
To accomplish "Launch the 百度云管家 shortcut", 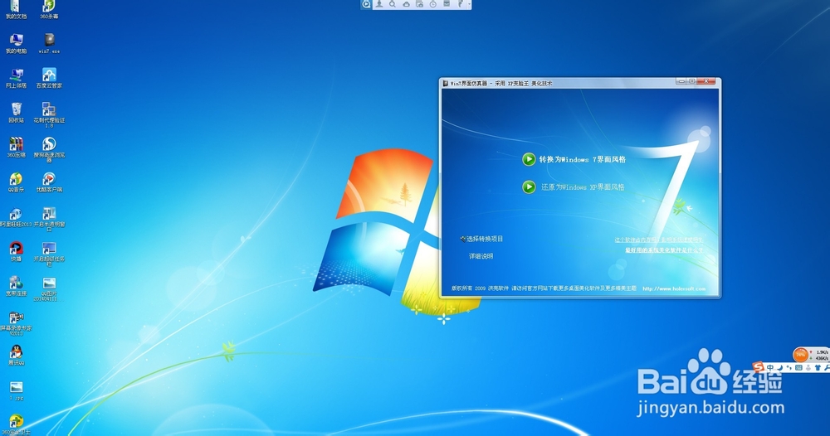I will tap(49, 78).
